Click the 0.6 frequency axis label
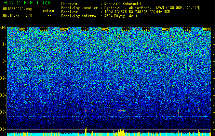215x136 pixels. pos(3,129)
